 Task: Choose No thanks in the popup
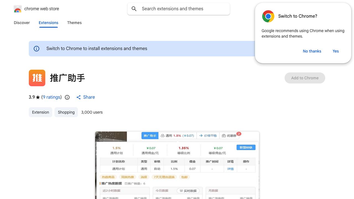click(x=312, y=51)
